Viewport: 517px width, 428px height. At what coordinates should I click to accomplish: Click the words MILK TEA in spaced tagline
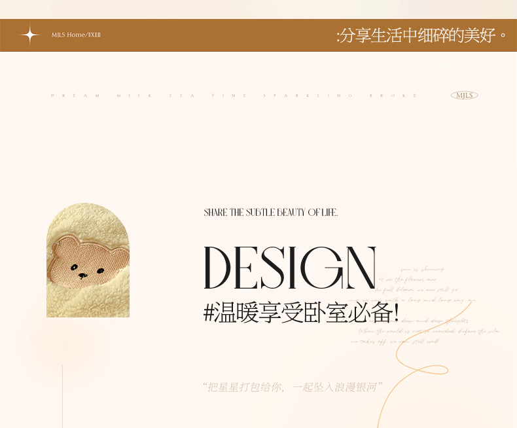tap(152, 96)
